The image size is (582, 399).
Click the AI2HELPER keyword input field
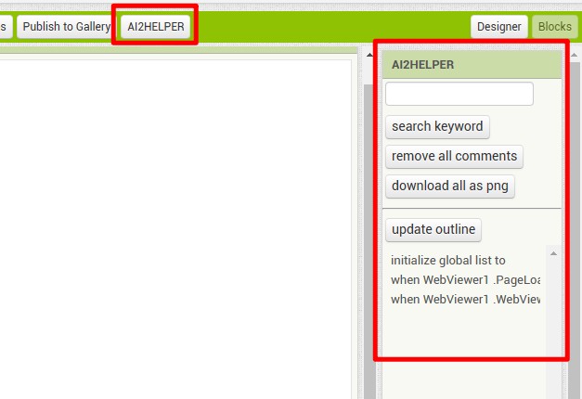click(x=459, y=94)
